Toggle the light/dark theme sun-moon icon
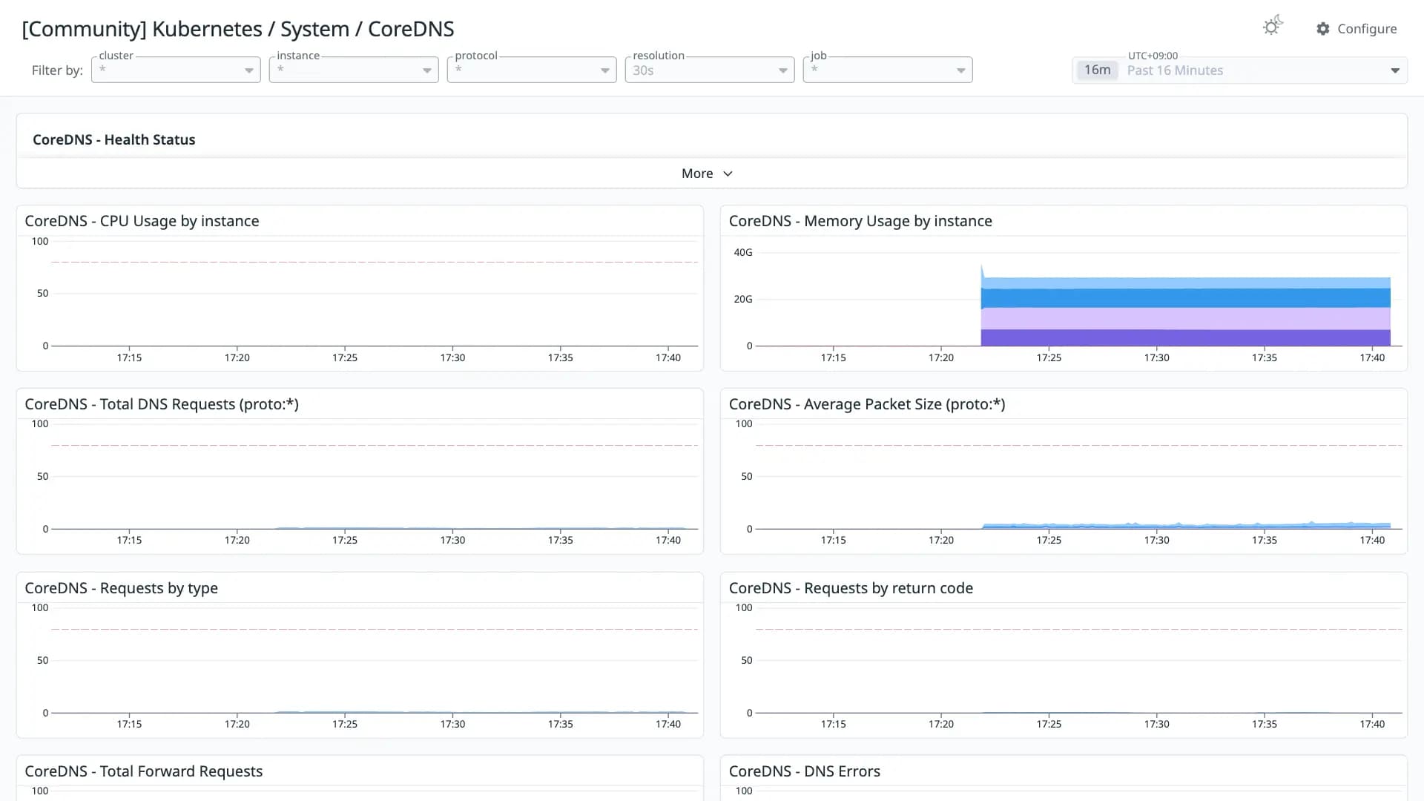Screen dimensions: 1424x801 (x=1273, y=26)
